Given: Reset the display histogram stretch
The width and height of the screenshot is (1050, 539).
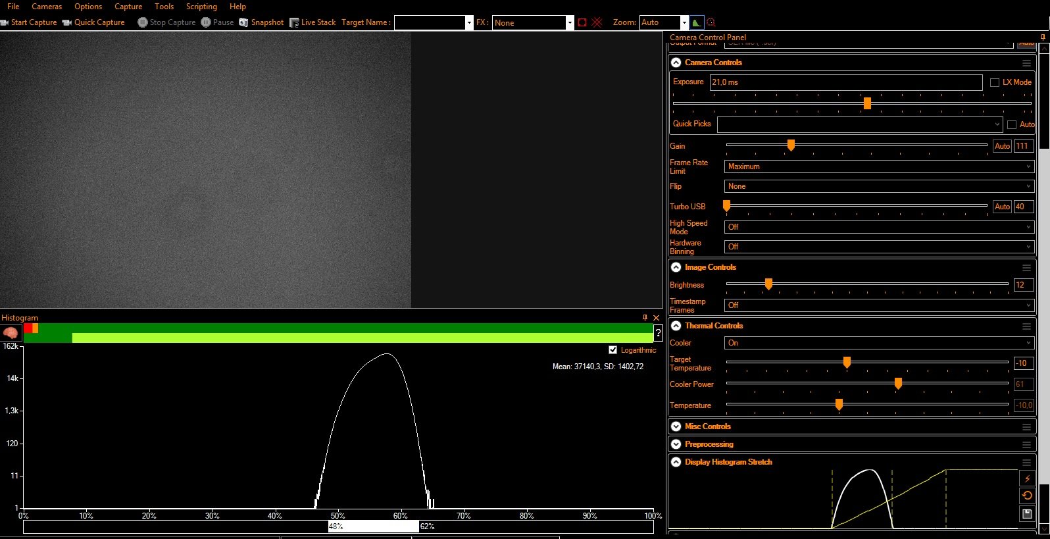Looking at the screenshot, I should point(1027,496).
